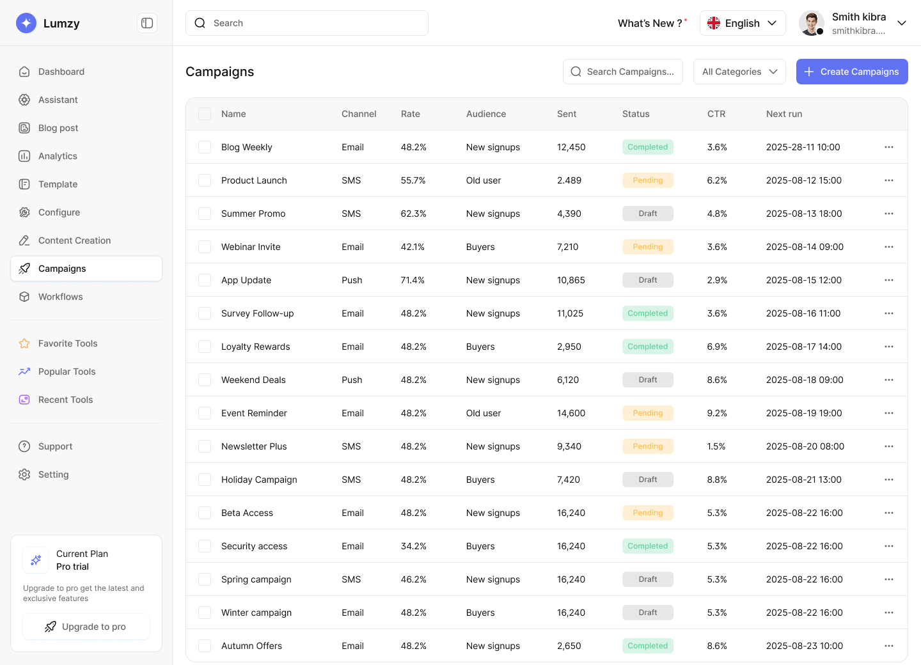Open the Content Creation tool
This screenshot has width=921, height=665.
pyautogui.click(x=74, y=240)
